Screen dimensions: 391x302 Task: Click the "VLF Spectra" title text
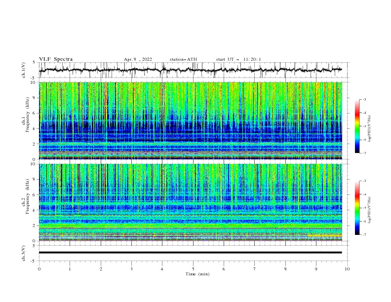pos(56,59)
